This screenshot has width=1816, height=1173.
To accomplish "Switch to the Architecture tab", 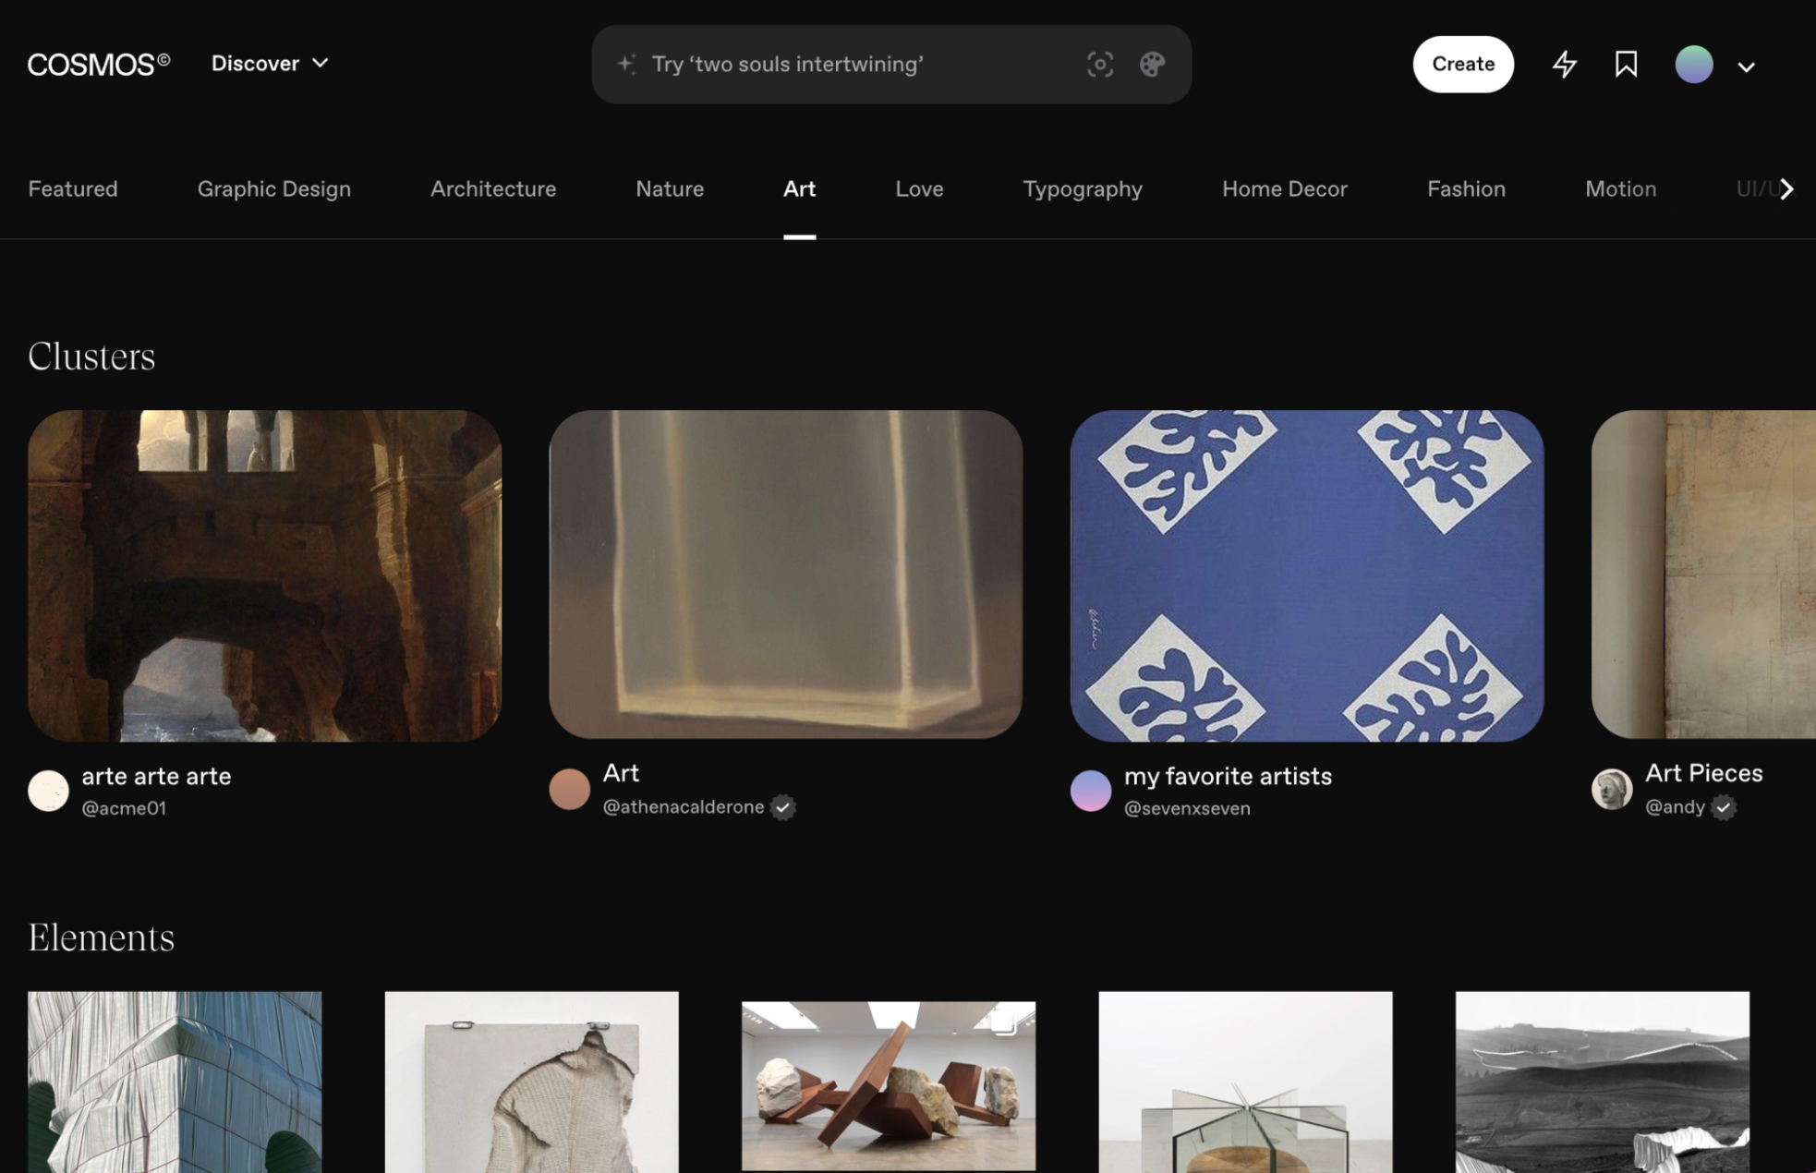I will click(493, 188).
